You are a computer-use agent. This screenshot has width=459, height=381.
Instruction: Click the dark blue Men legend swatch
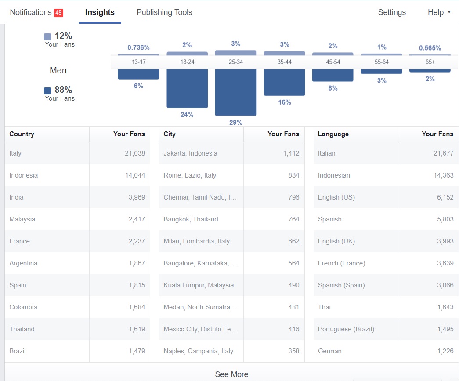coord(47,91)
